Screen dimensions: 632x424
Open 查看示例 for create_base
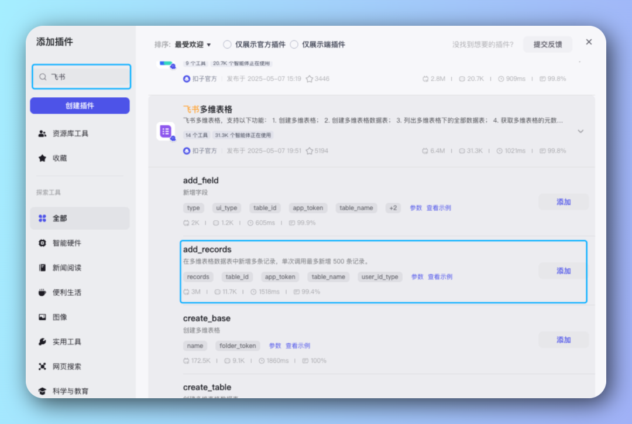297,346
